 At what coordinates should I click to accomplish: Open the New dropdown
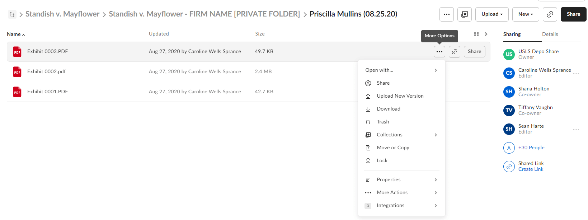click(526, 14)
